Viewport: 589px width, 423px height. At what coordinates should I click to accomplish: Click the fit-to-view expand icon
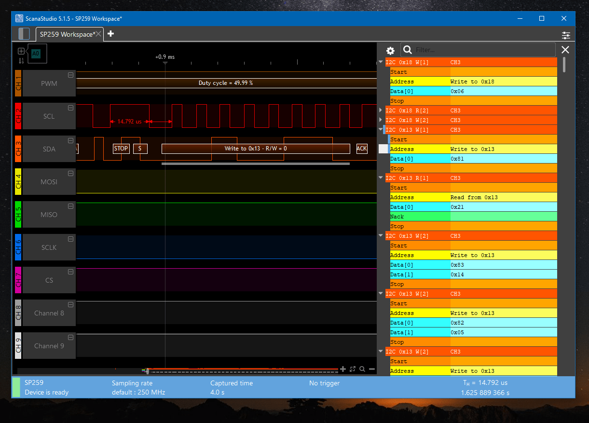(x=353, y=369)
